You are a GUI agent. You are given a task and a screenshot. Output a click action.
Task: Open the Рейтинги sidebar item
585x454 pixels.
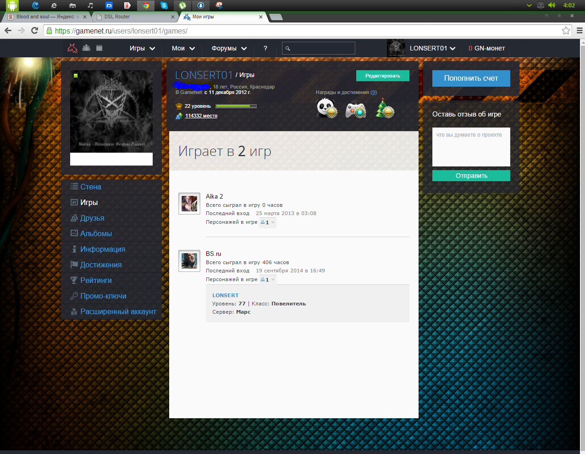[111, 280]
